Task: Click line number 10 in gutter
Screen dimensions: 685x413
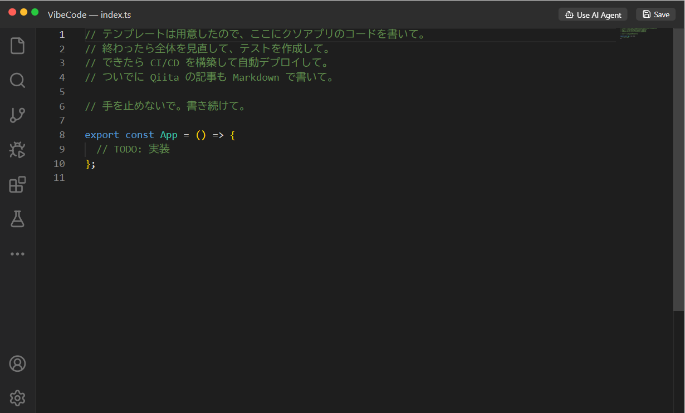Action: 59,164
